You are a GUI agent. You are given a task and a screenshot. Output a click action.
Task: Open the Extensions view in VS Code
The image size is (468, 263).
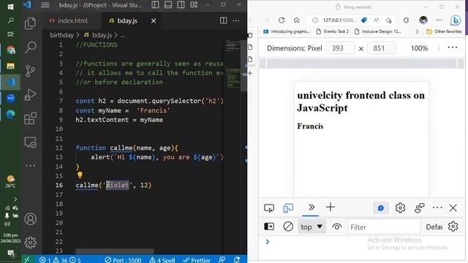coord(30,118)
